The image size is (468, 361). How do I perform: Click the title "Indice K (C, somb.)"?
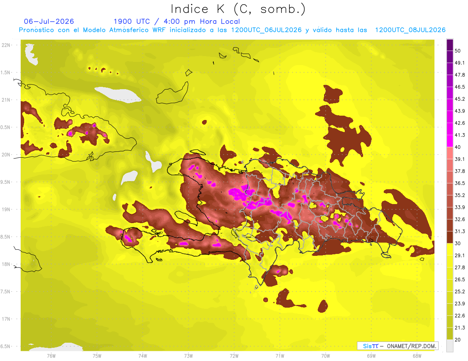click(x=238, y=9)
